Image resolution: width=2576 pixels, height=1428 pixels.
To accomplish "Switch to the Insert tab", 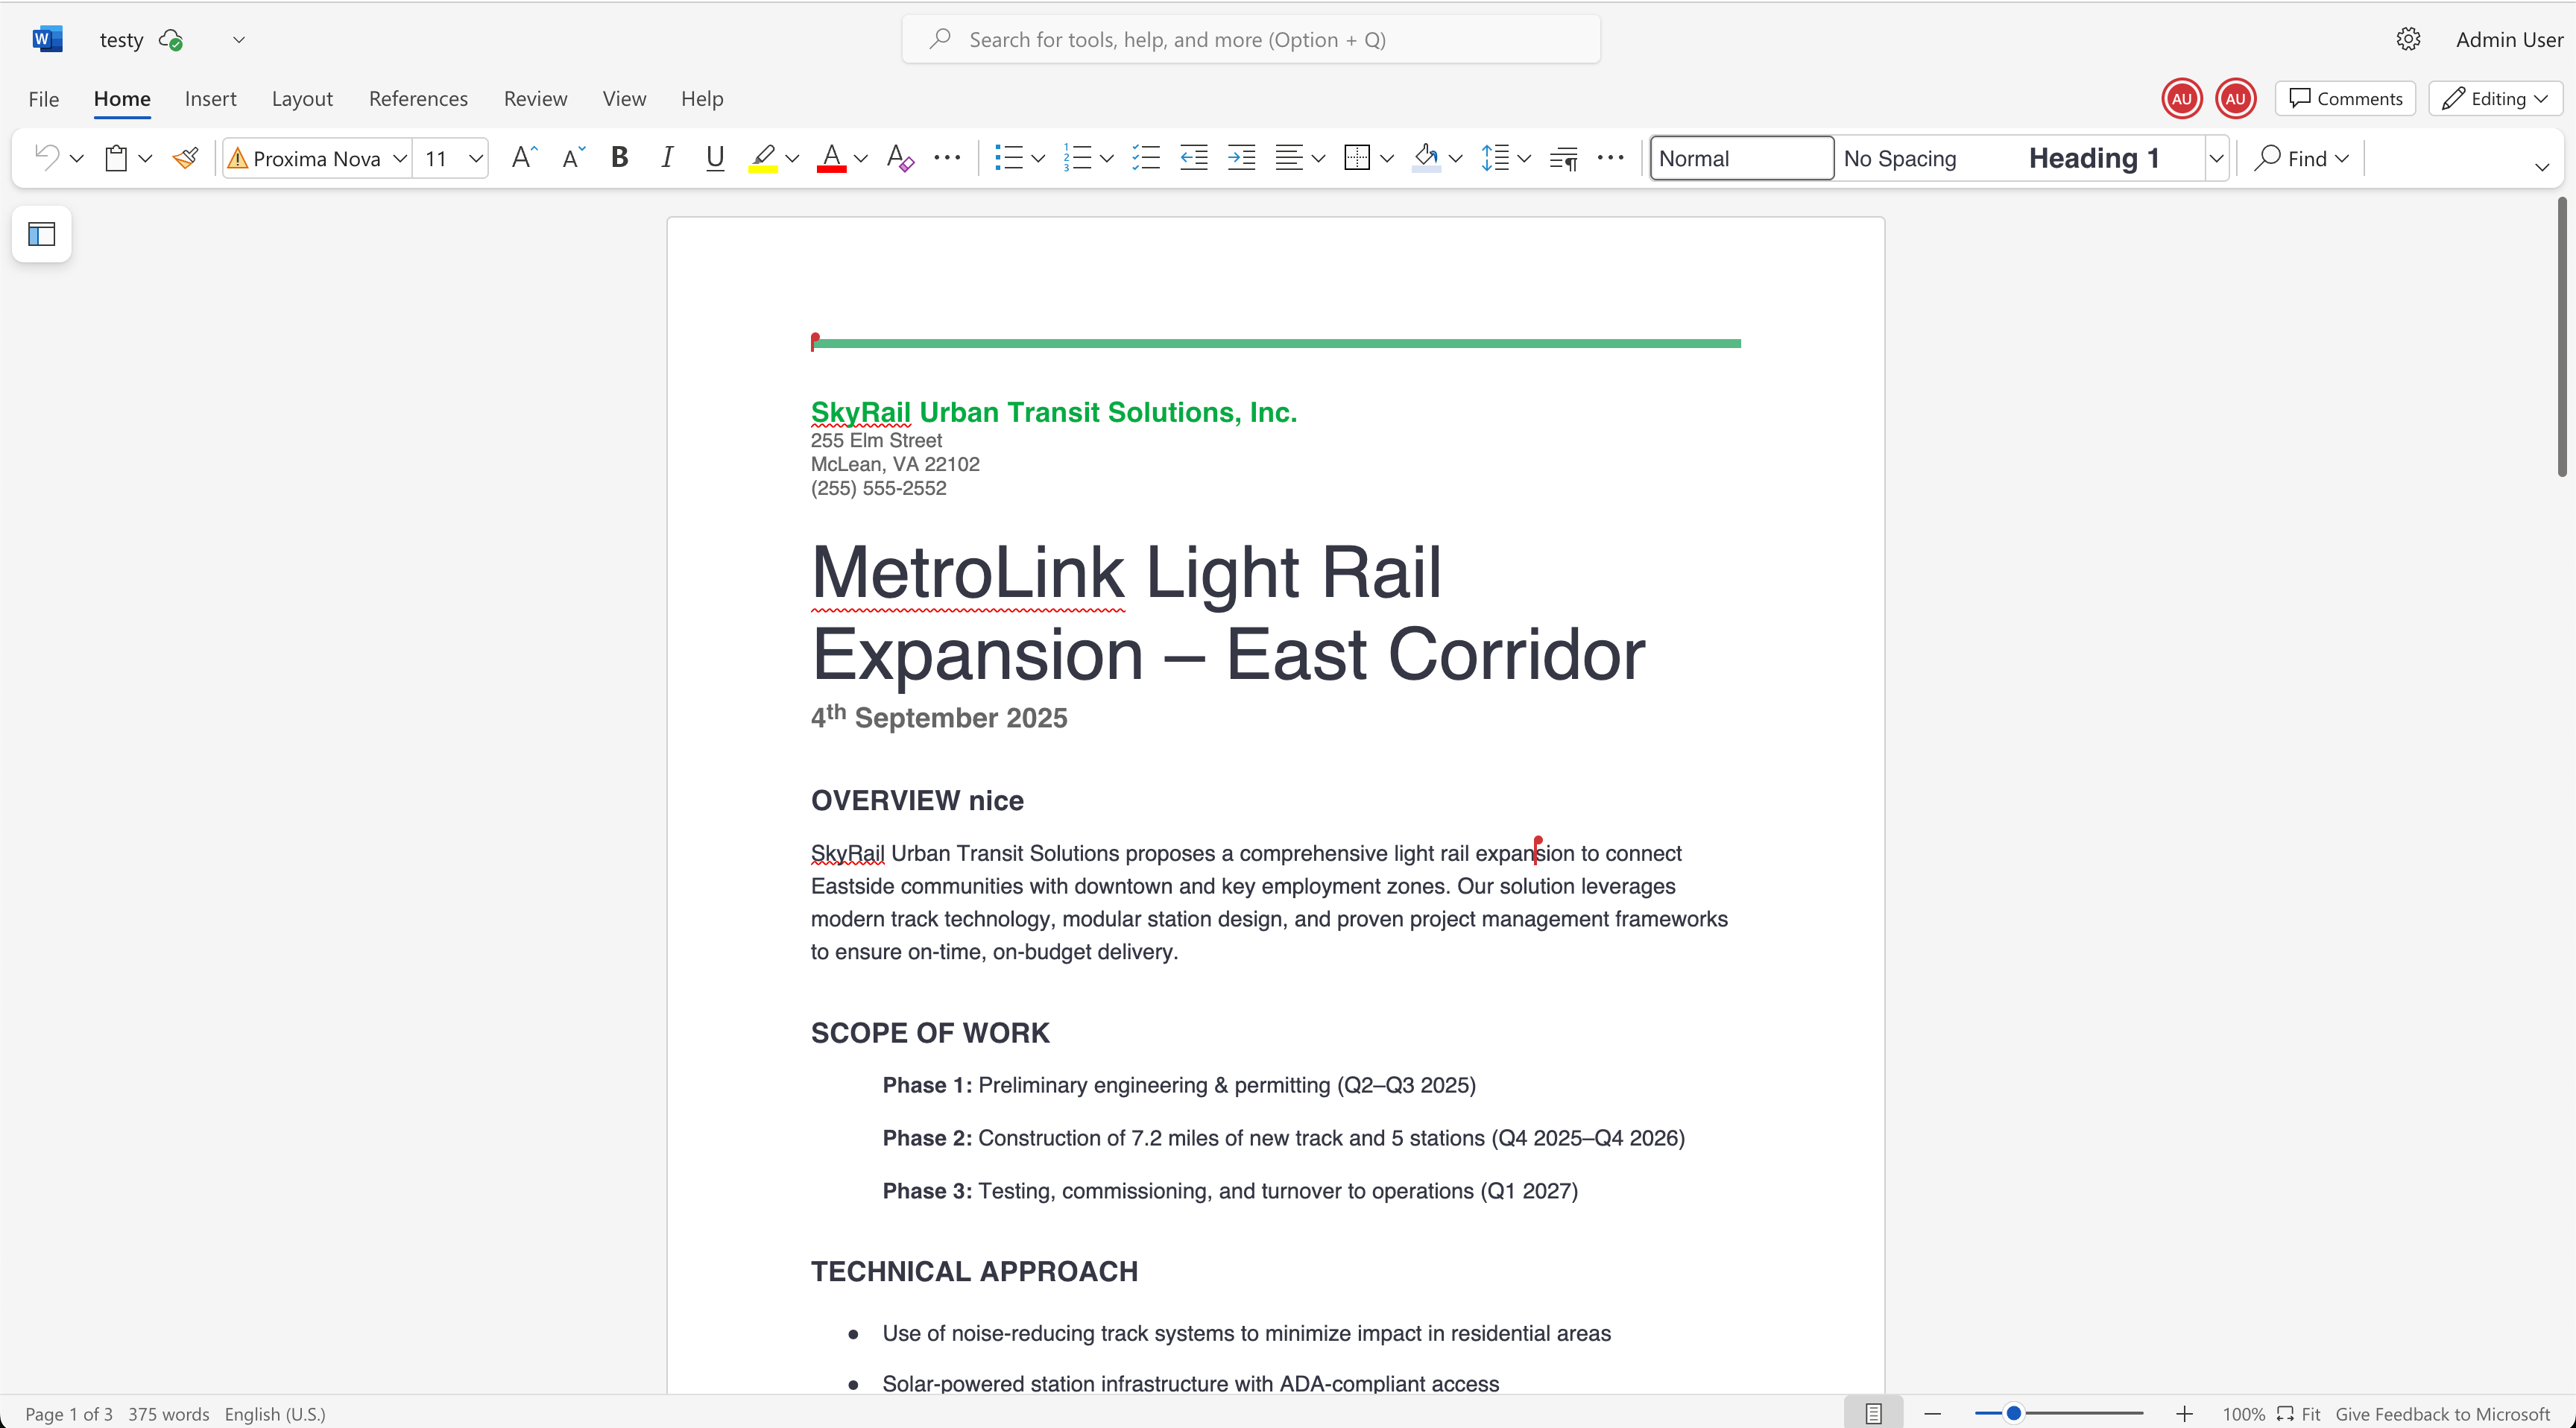I will point(210,99).
